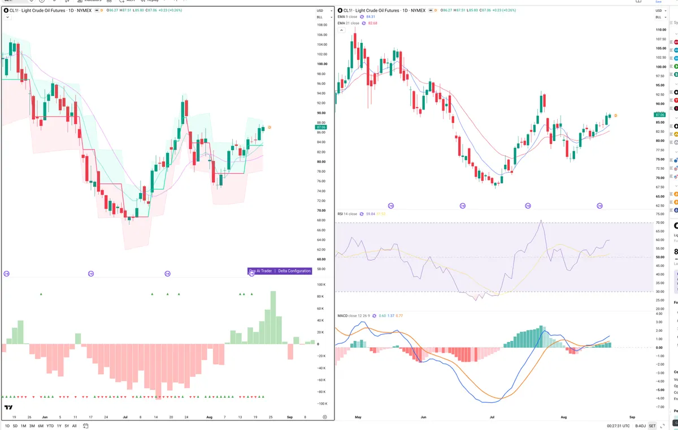Select the 6M time range button
Screen dimensions: 678x430
tap(41, 426)
